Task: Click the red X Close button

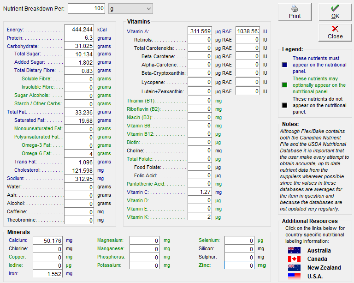Action: (x=335, y=33)
